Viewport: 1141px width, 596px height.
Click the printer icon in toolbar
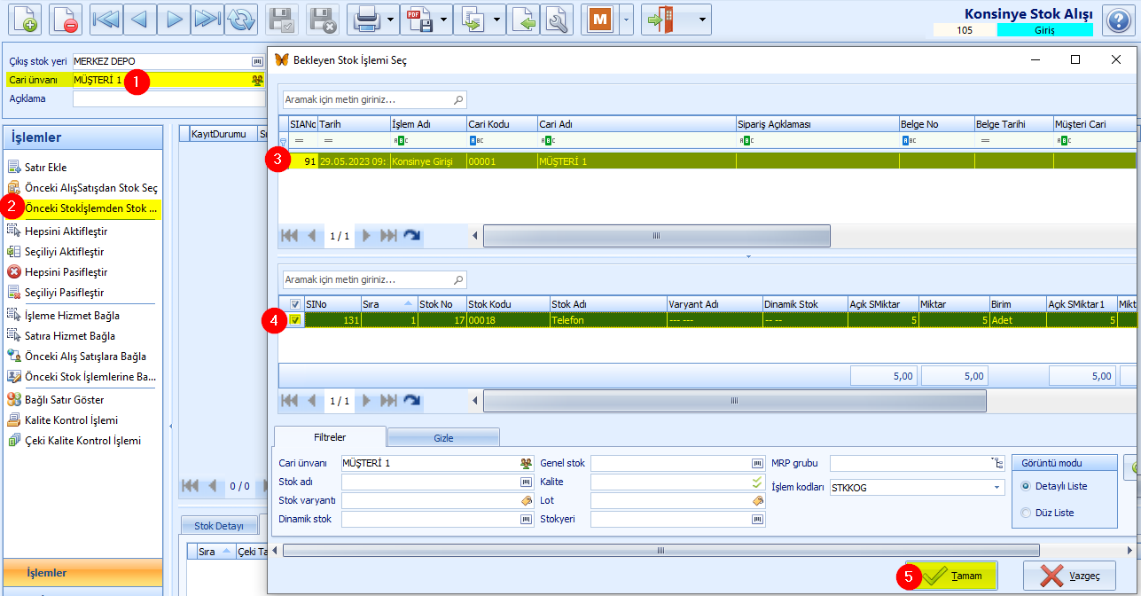click(x=366, y=20)
